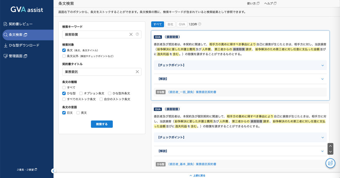Open (委託者_基本_請負)業務委託契約書 template link
340x178 pixels.
(x=192, y=164)
